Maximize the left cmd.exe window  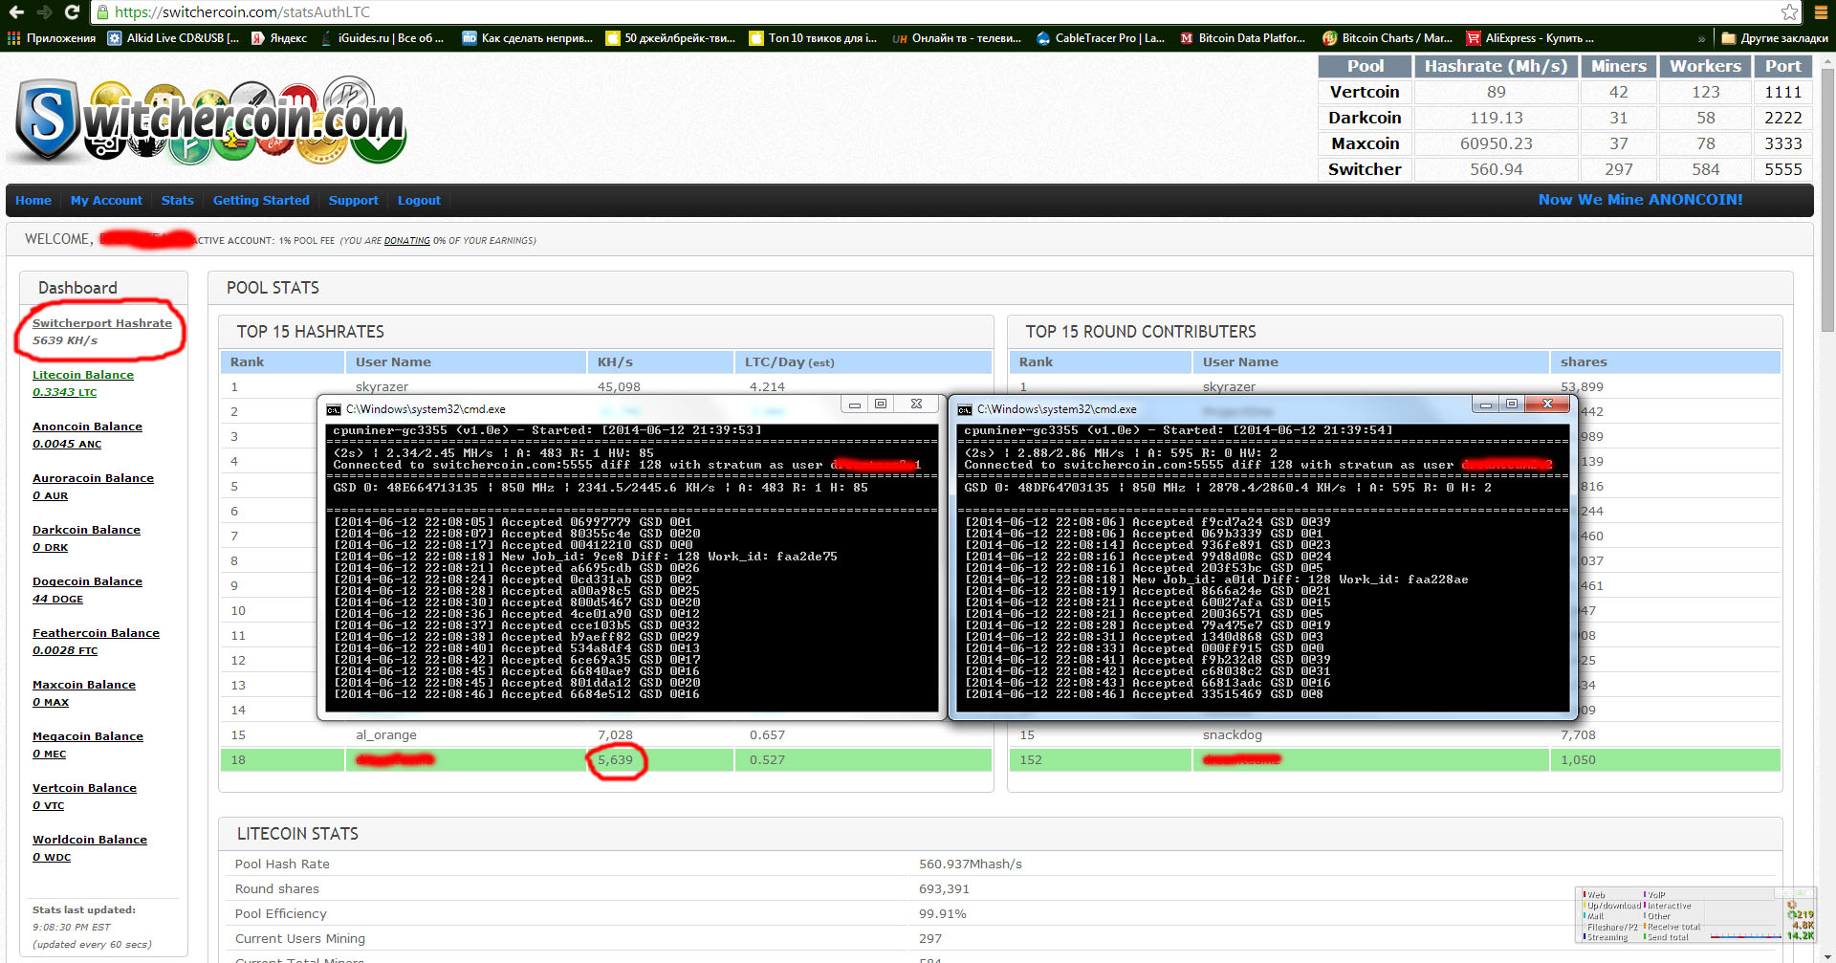[881, 405]
